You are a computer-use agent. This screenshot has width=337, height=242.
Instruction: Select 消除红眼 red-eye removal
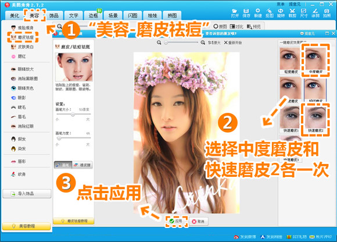pyautogui.click(x=22, y=126)
